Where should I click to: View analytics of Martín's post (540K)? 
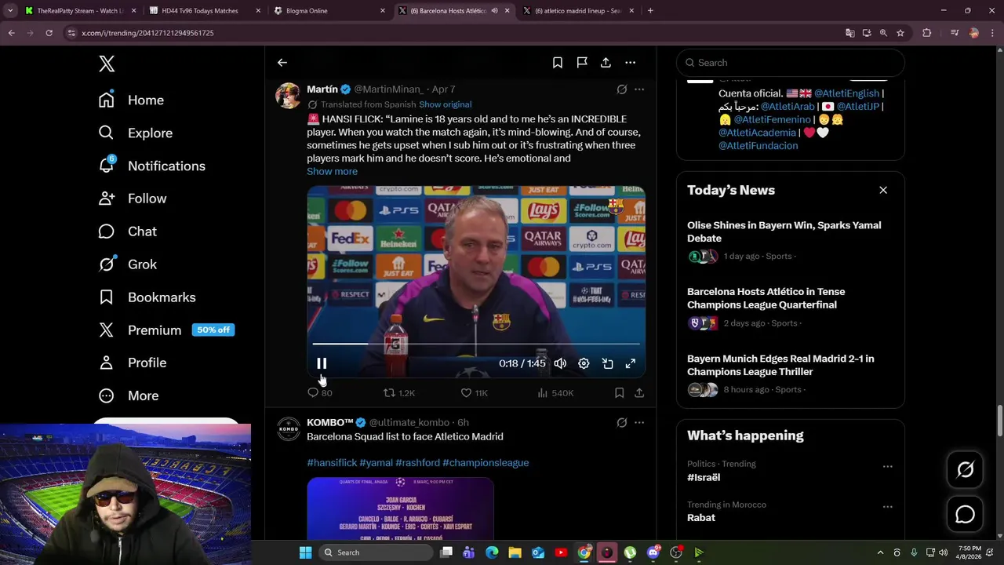tap(555, 392)
